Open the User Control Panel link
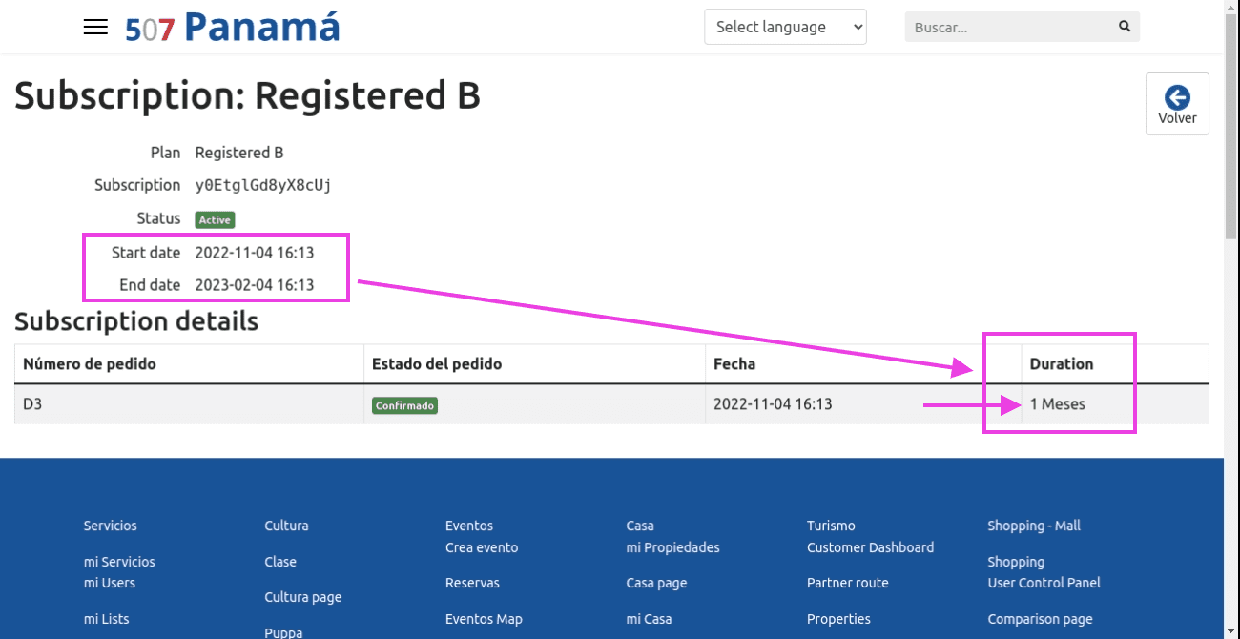 [1044, 583]
